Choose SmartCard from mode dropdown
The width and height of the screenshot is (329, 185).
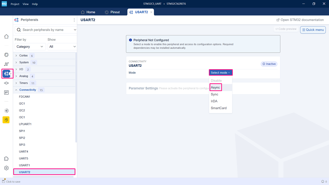pos(221,108)
